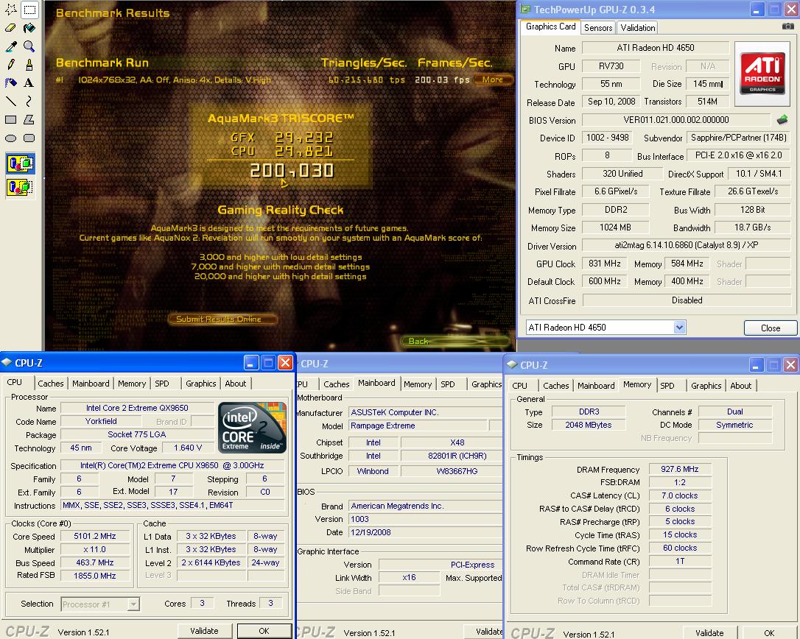Click the ATI Radeon Graphics logo

[762, 74]
